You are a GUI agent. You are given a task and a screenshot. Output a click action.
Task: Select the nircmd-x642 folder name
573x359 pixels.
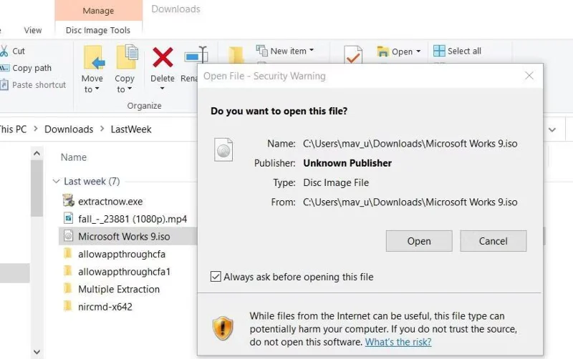pos(105,307)
